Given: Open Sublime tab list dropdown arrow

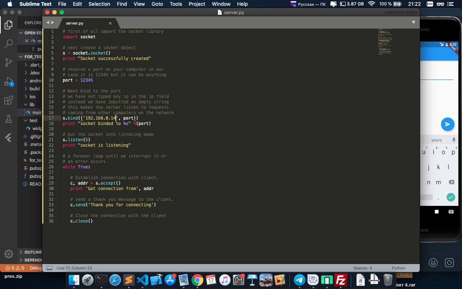Looking at the screenshot, I should (x=414, y=22).
